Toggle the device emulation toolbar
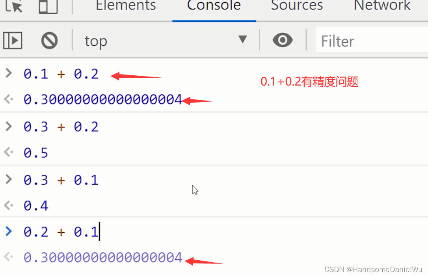 (x=47, y=6)
